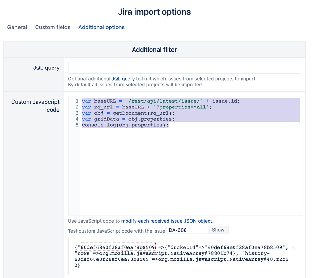
Task: Click the 'Custom JavaScript code' label
Action: [35, 106]
